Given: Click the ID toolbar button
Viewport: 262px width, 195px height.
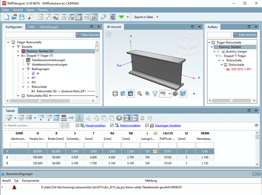Looking at the screenshot, I should [112, 17].
